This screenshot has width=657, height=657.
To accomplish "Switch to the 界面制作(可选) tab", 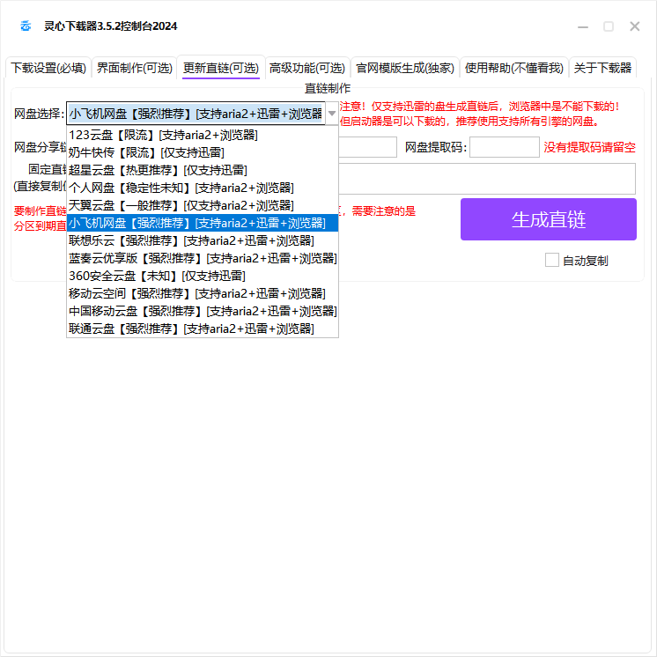I will pyautogui.click(x=135, y=68).
